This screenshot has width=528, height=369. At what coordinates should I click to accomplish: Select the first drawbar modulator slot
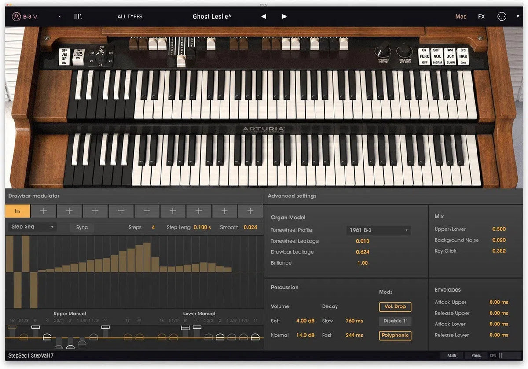18,211
